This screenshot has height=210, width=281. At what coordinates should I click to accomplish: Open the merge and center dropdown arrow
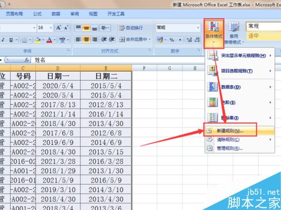point(149,39)
